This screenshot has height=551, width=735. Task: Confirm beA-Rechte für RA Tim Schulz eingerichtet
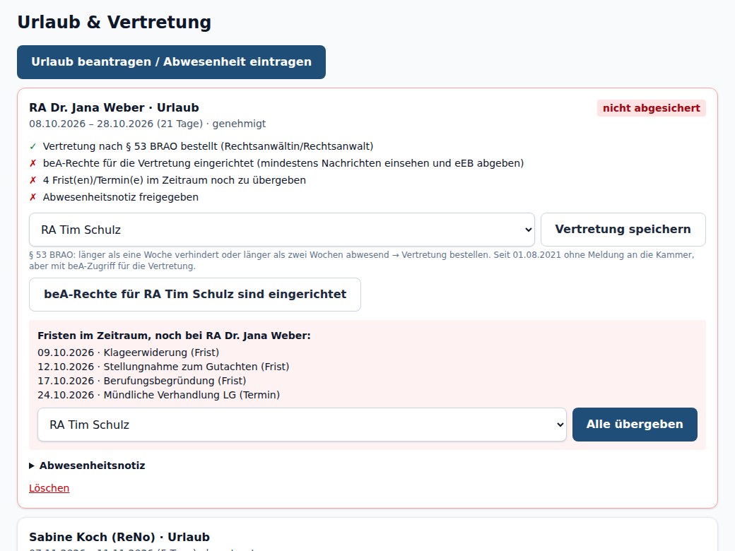(195, 295)
